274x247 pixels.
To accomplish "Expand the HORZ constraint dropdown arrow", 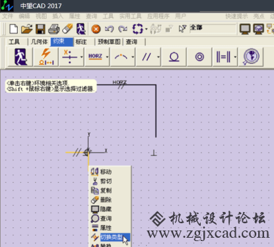I will [x=107, y=57].
